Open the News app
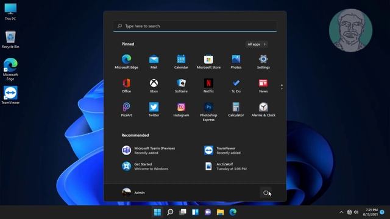Screen dimensions: 390x219 click(x=263, y=85)
